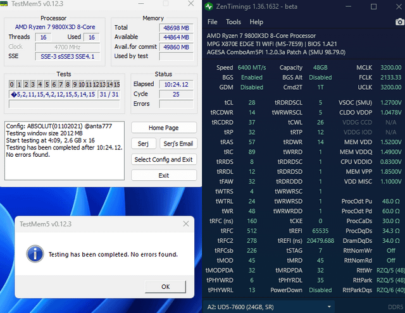Click the MCLK 3200.00 value

click(x=391, y=68)
